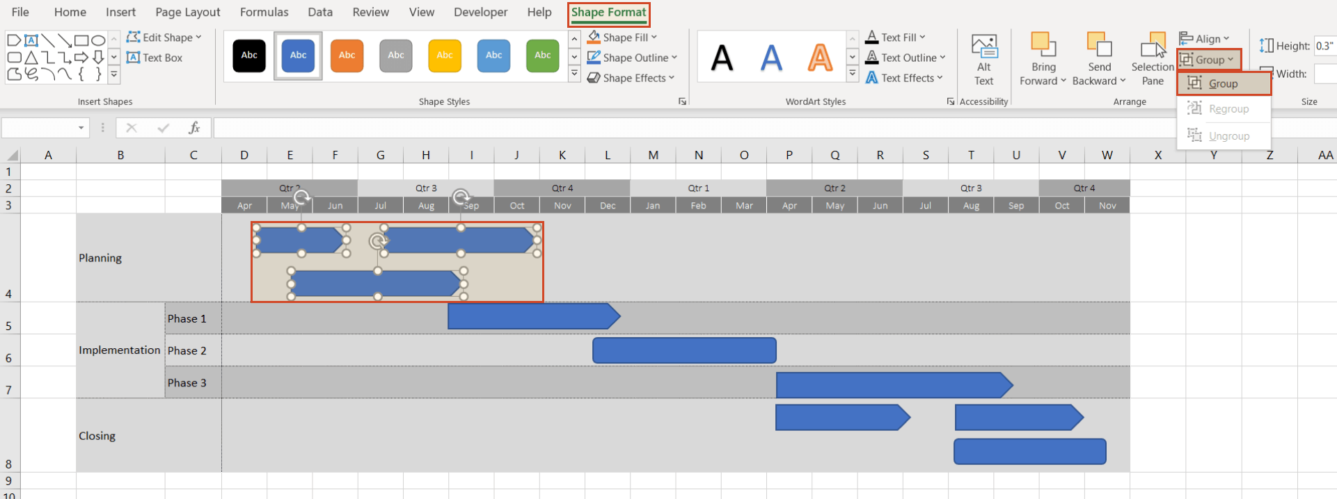
Task: Open the Selection Pane
Action: click(1153, 47)
